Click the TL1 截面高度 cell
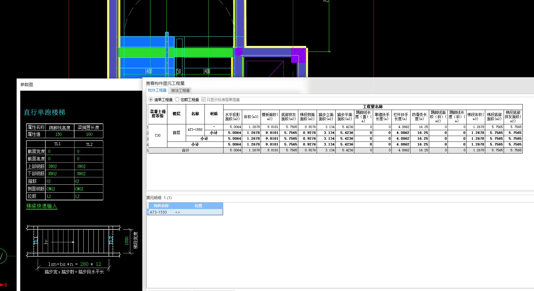 (x=60, y=159)
